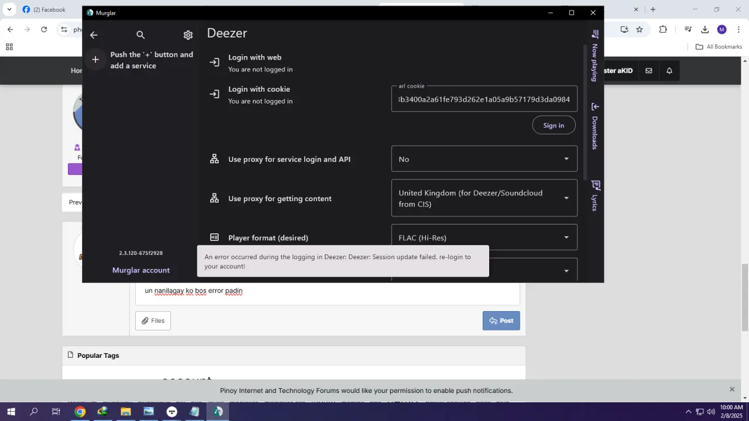The image size is (749, 421).
Task: Click the plus icon to add a service
Action: point(95,60)
